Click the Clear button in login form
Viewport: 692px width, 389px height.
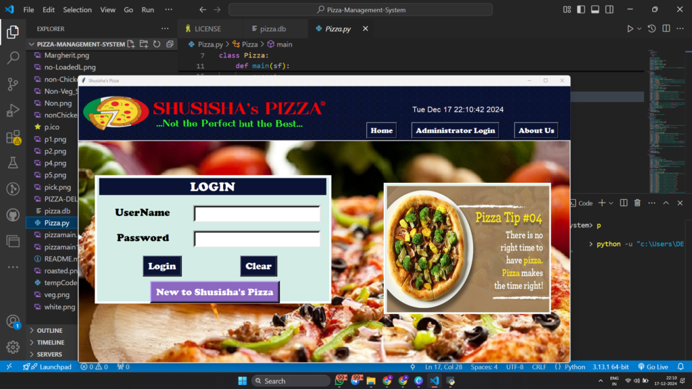point(259,266)
